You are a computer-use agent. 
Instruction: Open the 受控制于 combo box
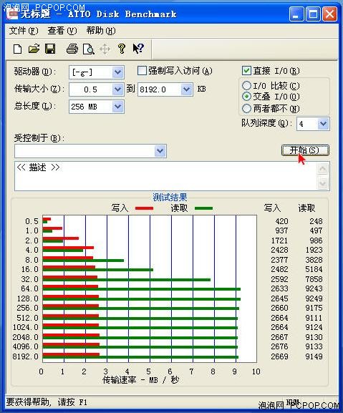click(x=90, y=151)
